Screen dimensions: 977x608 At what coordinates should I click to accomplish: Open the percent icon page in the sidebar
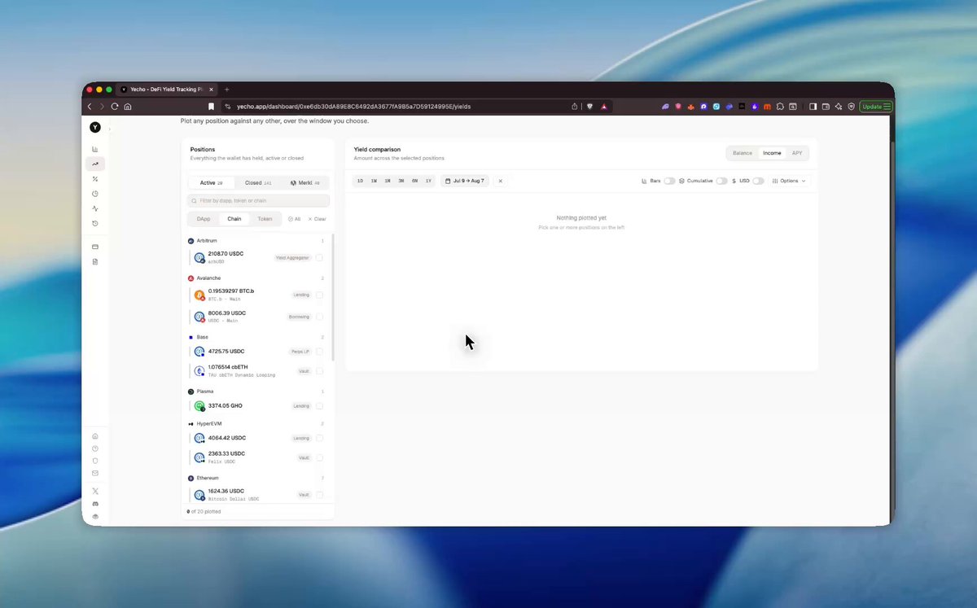coord(95,179)
